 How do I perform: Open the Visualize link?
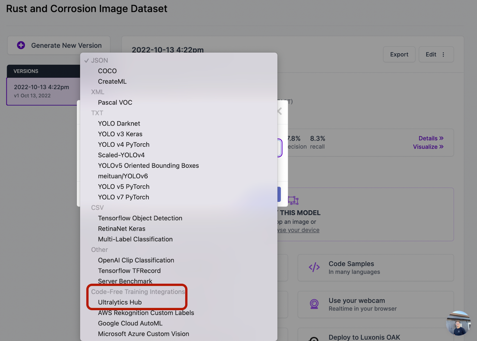tap(428, 147)
